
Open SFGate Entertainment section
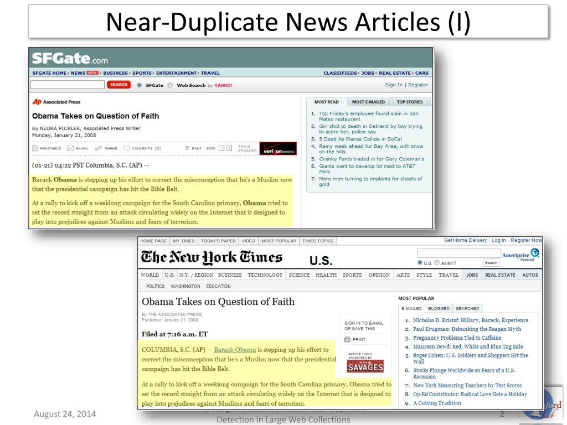point(176,73)
